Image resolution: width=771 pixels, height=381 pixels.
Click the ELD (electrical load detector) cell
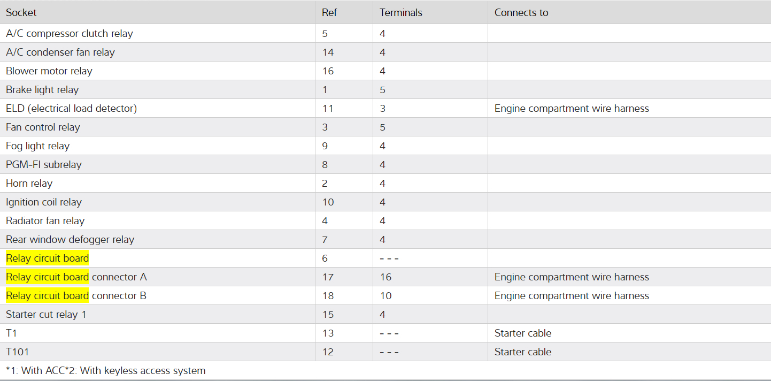72,108
